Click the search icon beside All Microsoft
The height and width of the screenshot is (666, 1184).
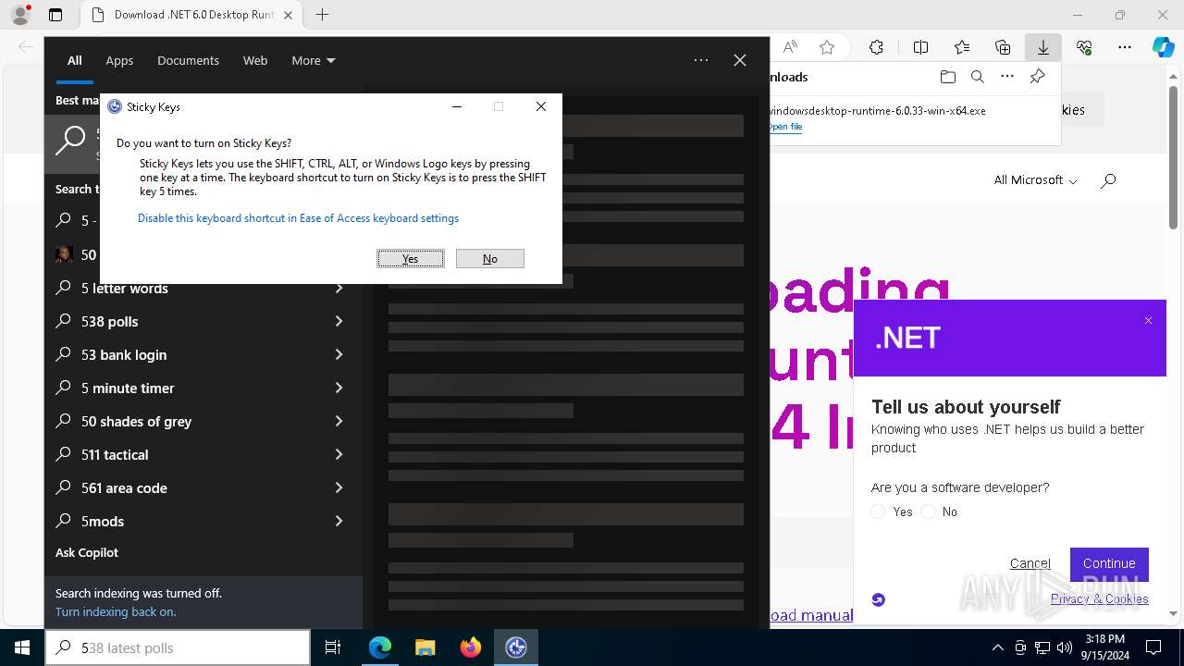pyautogui.click(x=1108, y=180)
